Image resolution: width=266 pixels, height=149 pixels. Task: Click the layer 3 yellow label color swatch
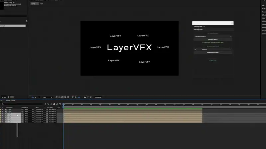pyautogui.click(x=1, y=114)
